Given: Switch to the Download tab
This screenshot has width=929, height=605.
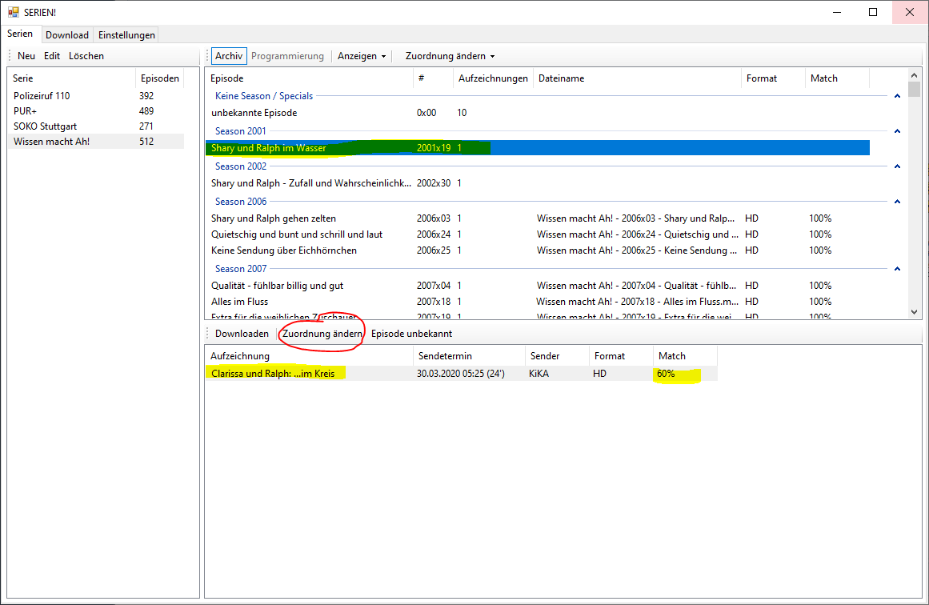Looking at the screenshot, I should pos(67,35).
